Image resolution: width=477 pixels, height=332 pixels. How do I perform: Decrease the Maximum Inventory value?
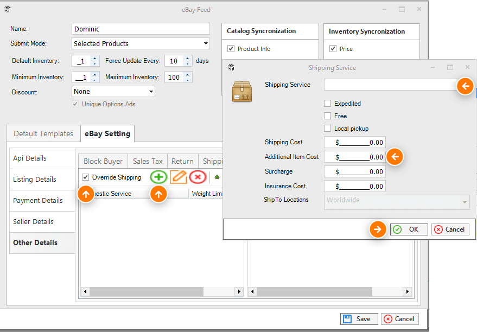click(188, 80)
